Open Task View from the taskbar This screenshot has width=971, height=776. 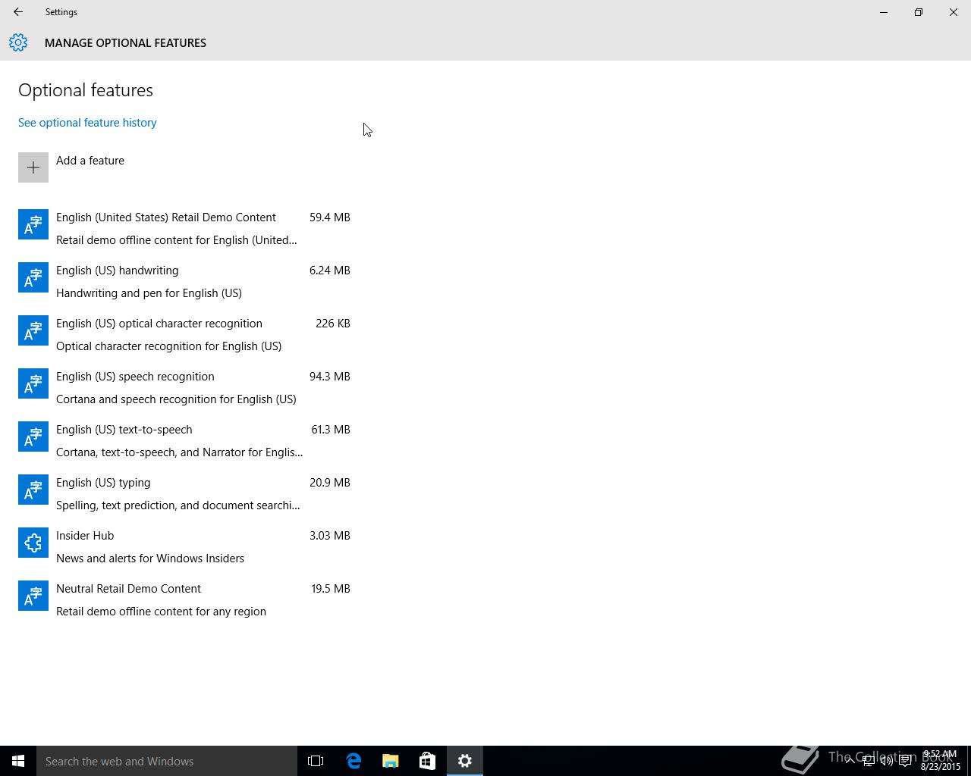[316, 761]
